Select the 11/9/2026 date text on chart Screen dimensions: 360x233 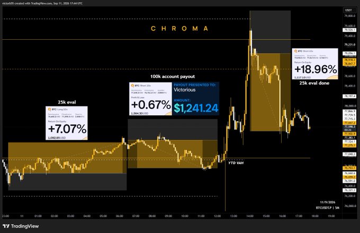tap(328, 202)
